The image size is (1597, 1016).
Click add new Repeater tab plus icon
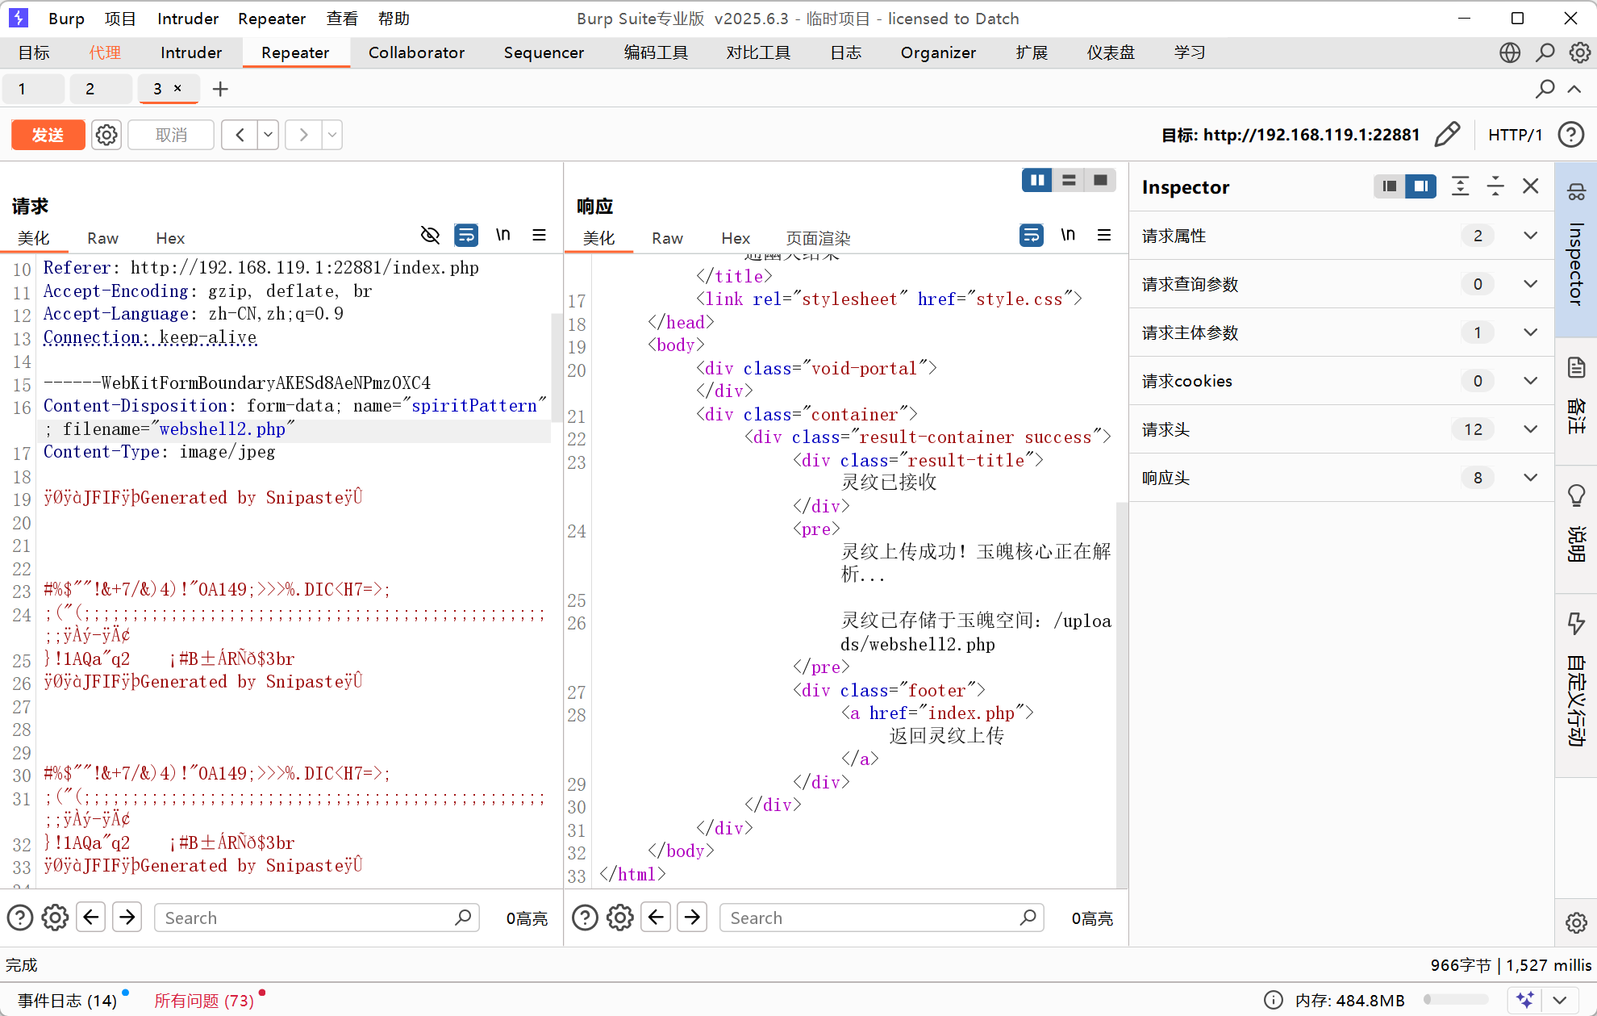220,89
